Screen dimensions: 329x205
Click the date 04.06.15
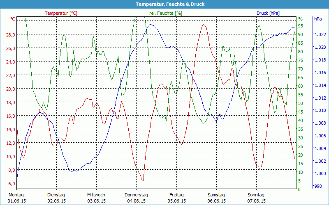137,201
